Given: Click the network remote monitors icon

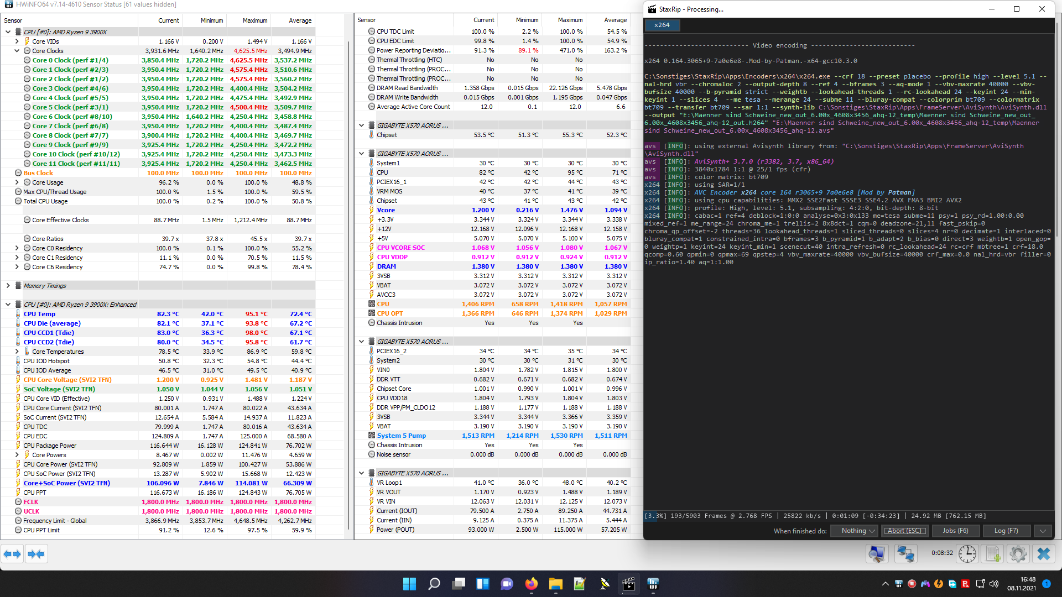Looking at the screenshot, I should (905, 554).
